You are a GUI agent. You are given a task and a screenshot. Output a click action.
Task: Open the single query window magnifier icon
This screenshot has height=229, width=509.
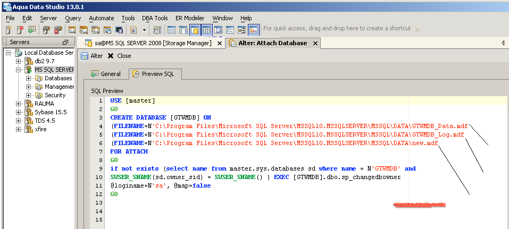click(x=72, y=30)
